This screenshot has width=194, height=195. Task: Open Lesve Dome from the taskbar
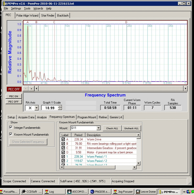[x=146, y=192]
